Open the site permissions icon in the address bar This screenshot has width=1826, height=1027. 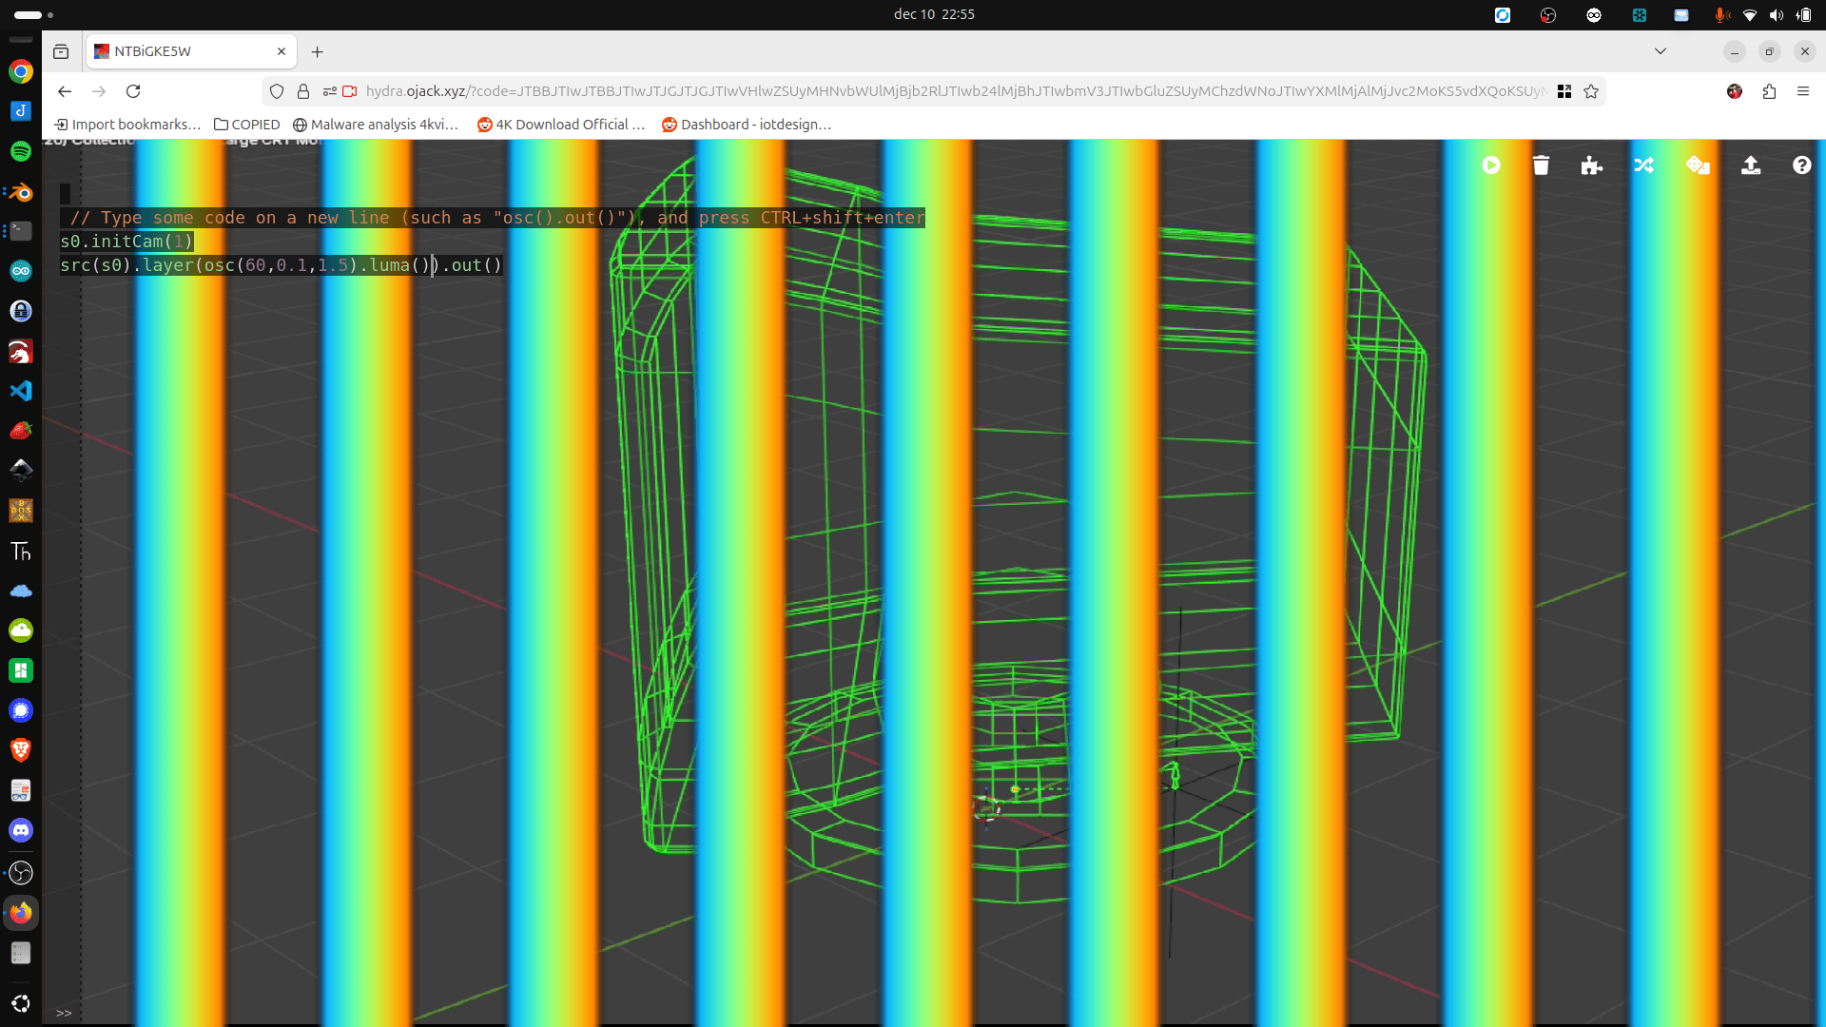tap(329, 91)
